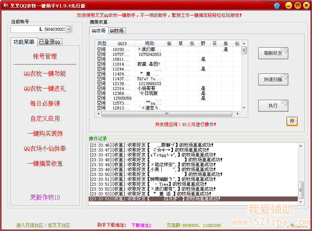312x231 pixels.
Task: Click the app logo icon in title bar
Action: tap(6, 5)
